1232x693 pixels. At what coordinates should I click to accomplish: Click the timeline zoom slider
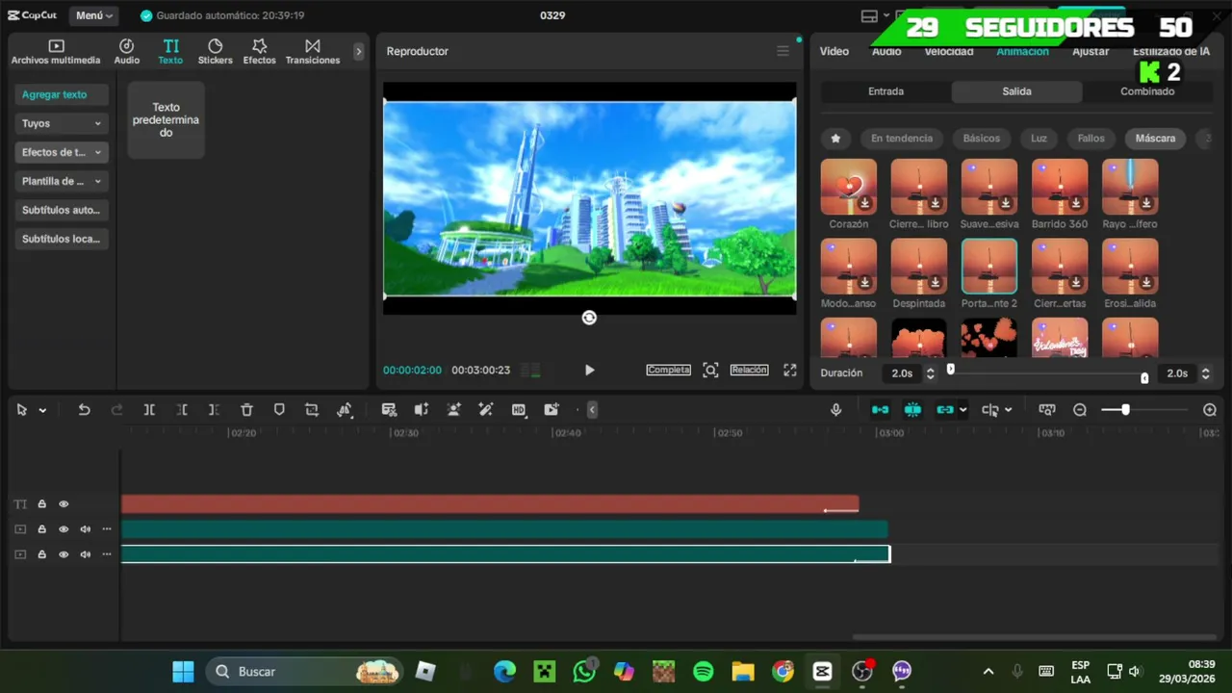tap(1143, 410)
